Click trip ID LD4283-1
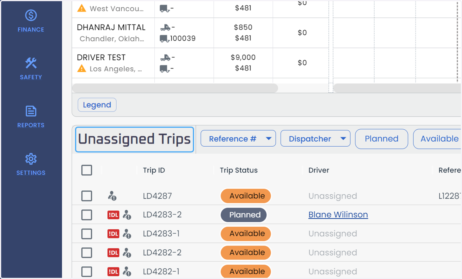462x279 pixels. pos(161,234)
